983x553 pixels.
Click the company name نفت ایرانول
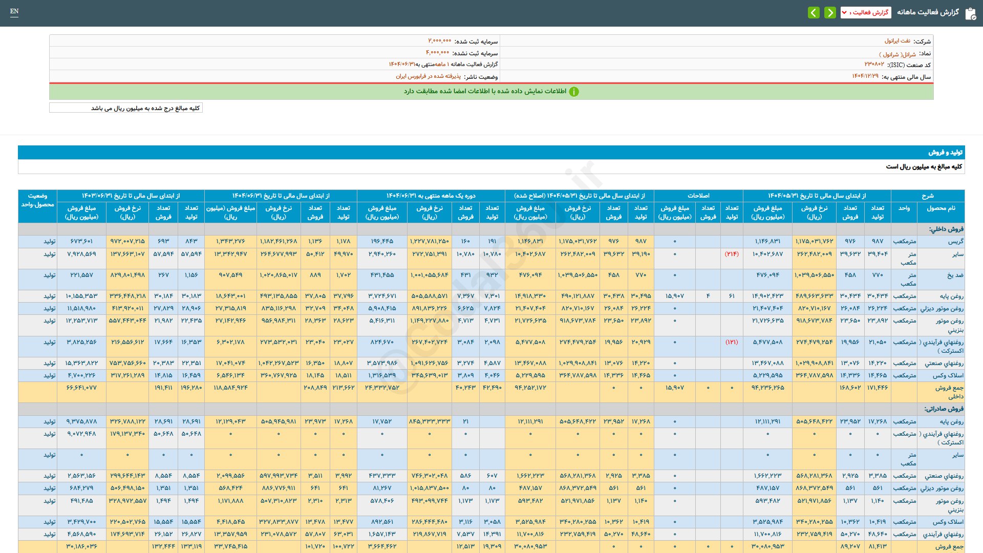[897, 41]
